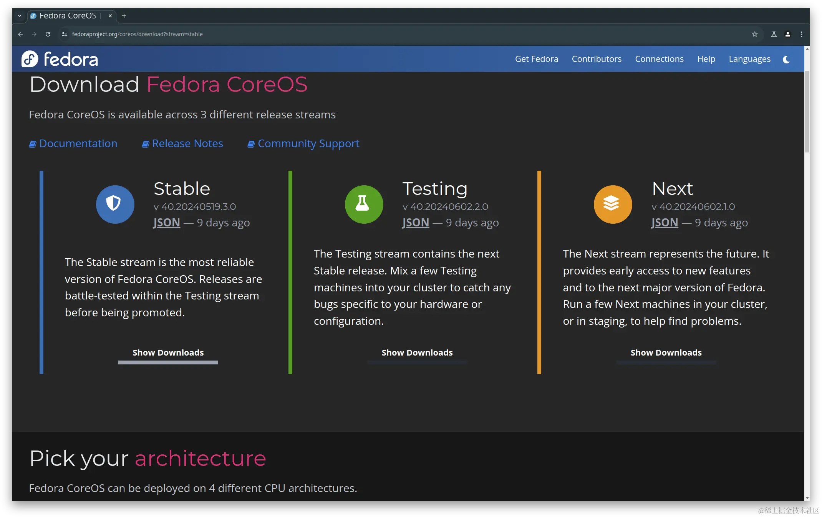Open the Help menu
The height and width of the screenshot is (517, 822).
pyautogui.click(x=706, y=59)
